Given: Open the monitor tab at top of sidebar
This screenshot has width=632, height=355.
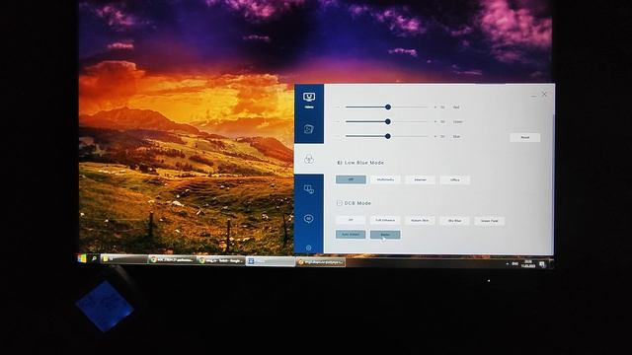Looking at the screenshot, I should click(309, 100).
